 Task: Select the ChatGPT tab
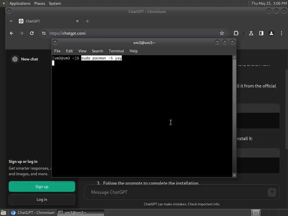(x=48, y=21)
